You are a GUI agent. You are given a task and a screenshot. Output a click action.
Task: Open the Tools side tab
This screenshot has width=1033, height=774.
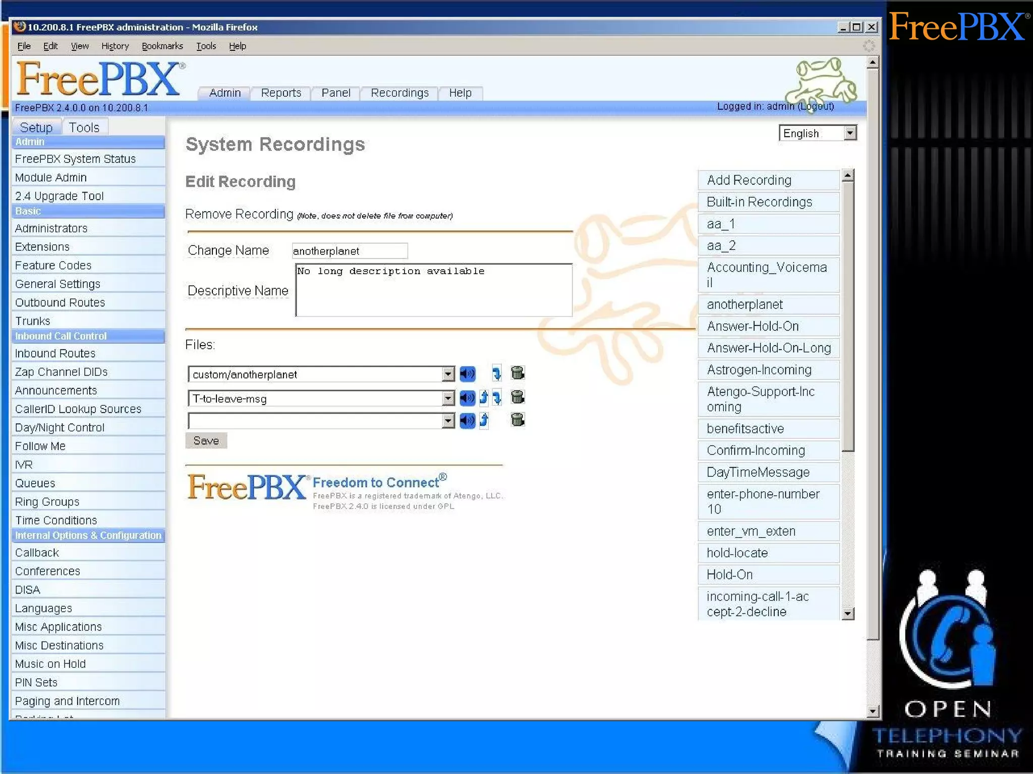[x=84, y=127]
